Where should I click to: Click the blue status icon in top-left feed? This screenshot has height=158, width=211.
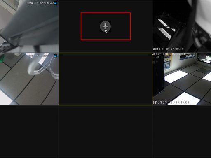(x=55, y=3)
